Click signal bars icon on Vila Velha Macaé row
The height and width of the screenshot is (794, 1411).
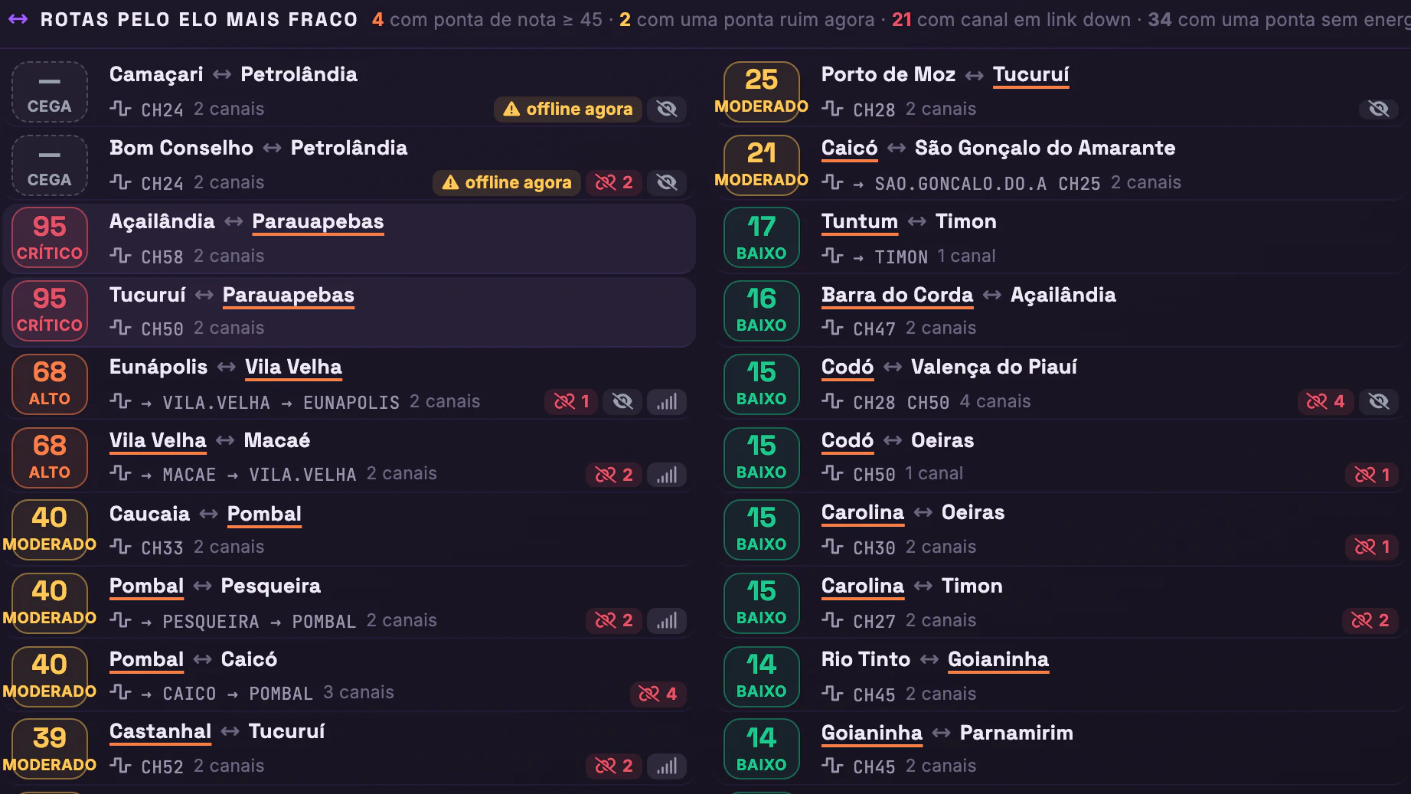click(667, 475)
